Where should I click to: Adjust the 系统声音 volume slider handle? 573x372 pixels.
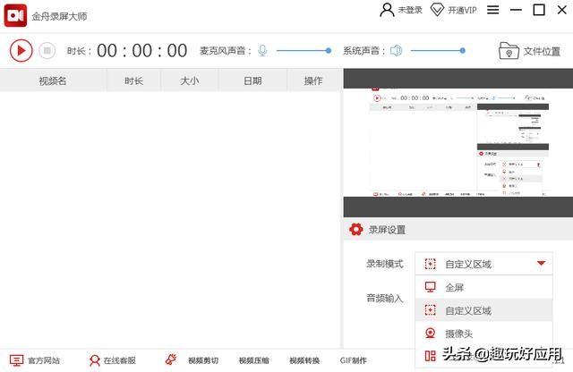pyautogui.click(x=462, y=50)
